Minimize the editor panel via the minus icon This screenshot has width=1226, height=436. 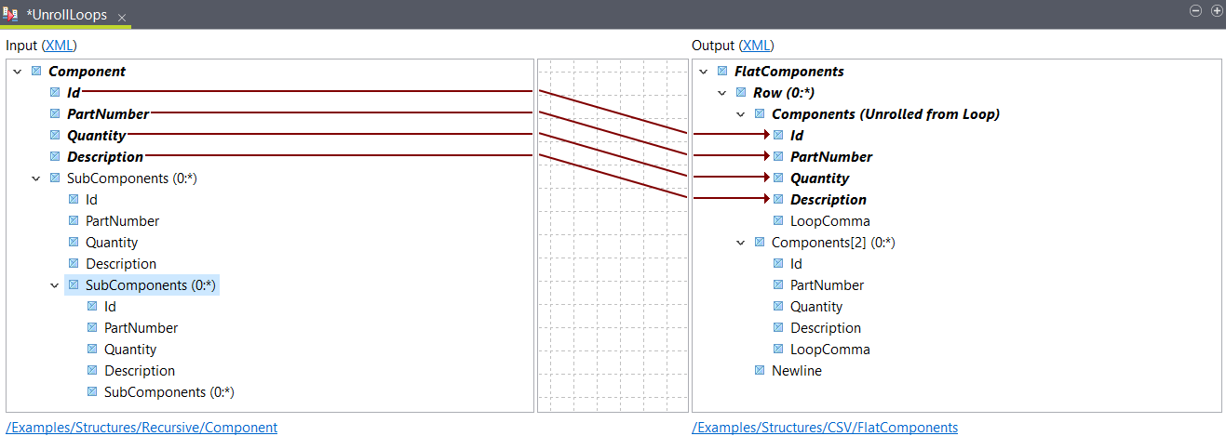point(1195,11)
